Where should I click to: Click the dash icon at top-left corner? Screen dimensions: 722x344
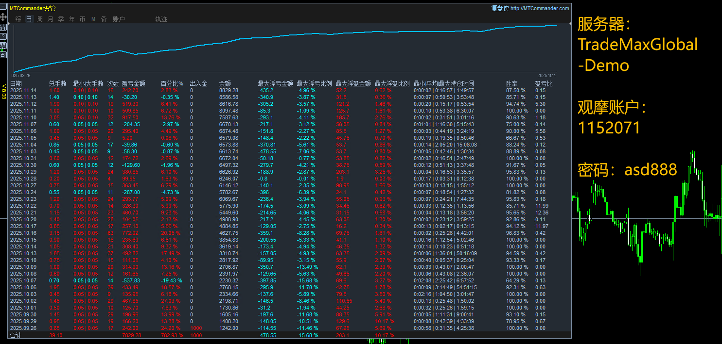[3, 6]
